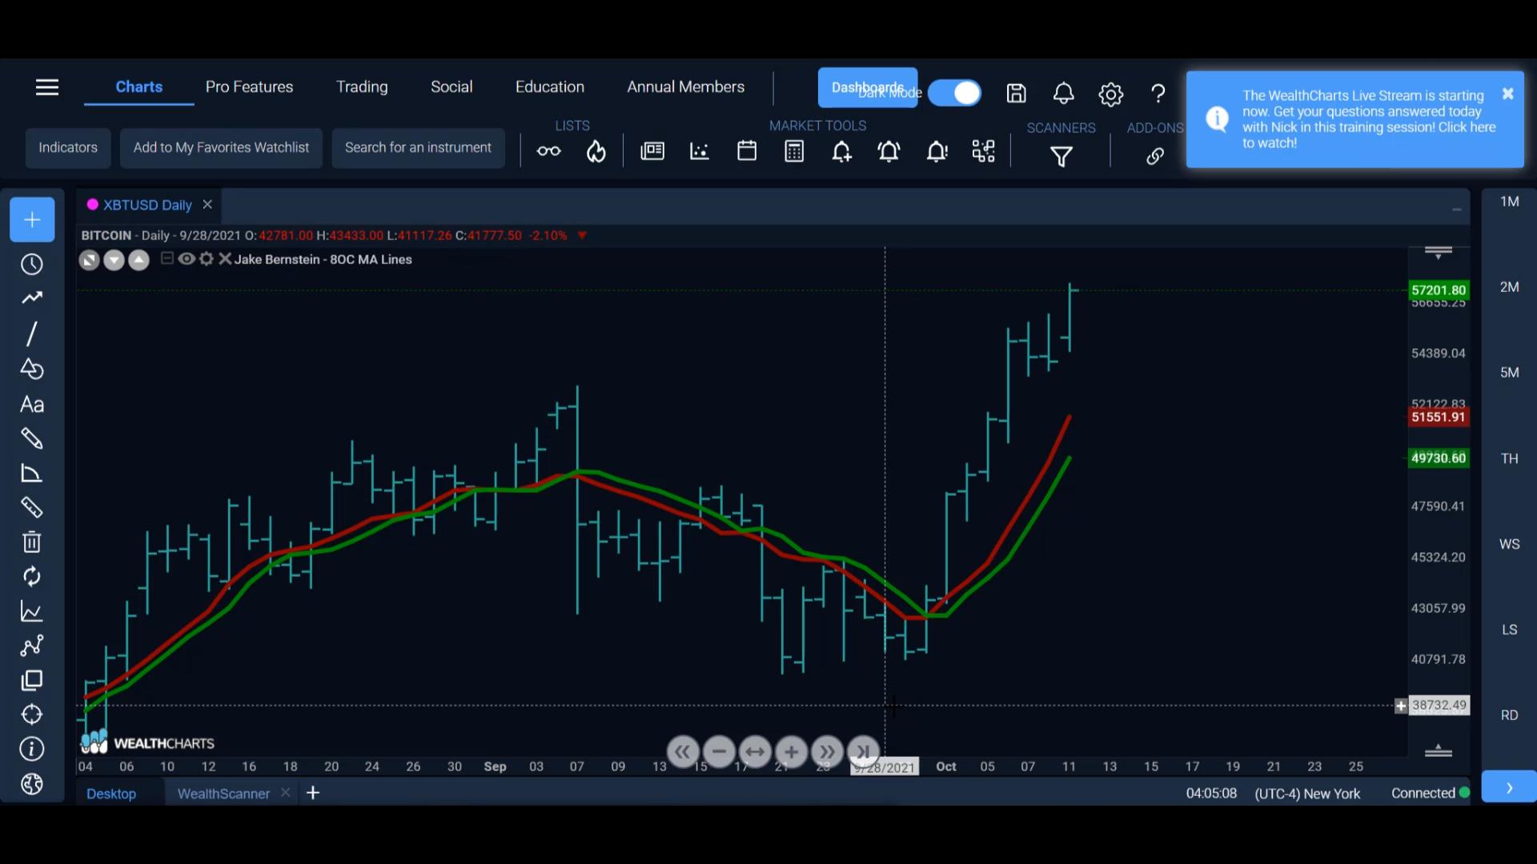Image resolution: width=1537 pixels, height=864 pixels.
Task: Add a new alert bell
Action: 841,151
